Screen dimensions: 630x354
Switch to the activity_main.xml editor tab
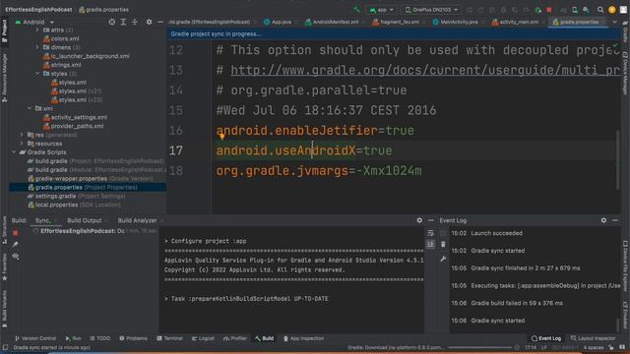tap(516, 22)
